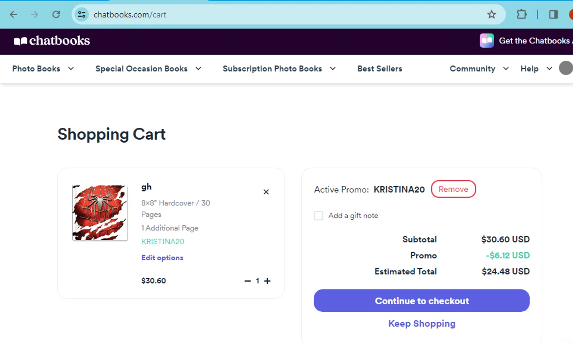Increase quantity with the plus icon

pyautogui.click(x=267, y=281)
